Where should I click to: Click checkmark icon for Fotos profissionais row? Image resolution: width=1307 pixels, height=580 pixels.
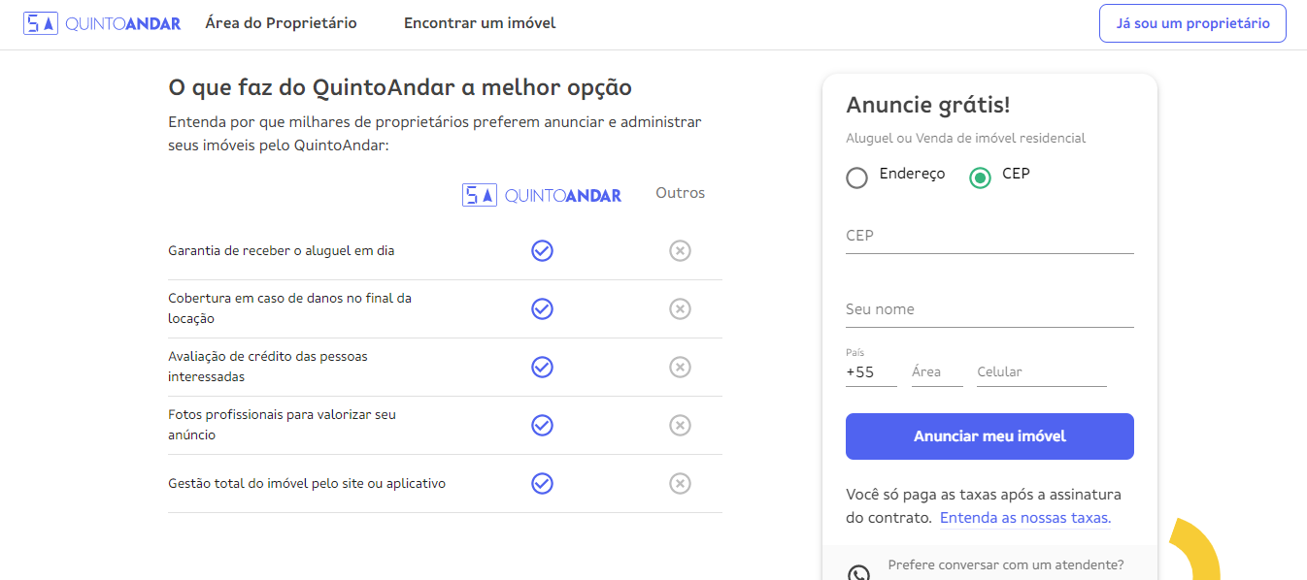tap(542, 425)
